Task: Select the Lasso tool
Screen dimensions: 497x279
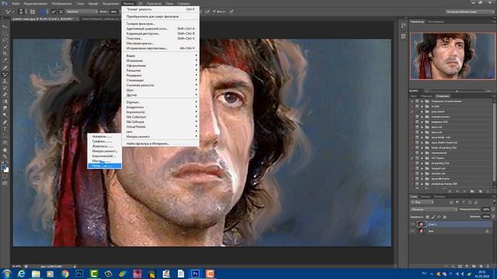Action: pos(5,40)
